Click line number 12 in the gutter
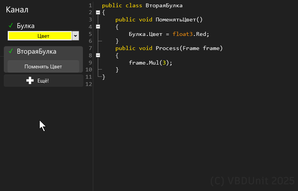 point(89,84)
